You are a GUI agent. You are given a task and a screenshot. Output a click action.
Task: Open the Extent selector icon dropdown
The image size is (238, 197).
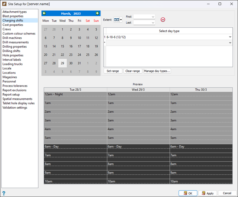118,20
